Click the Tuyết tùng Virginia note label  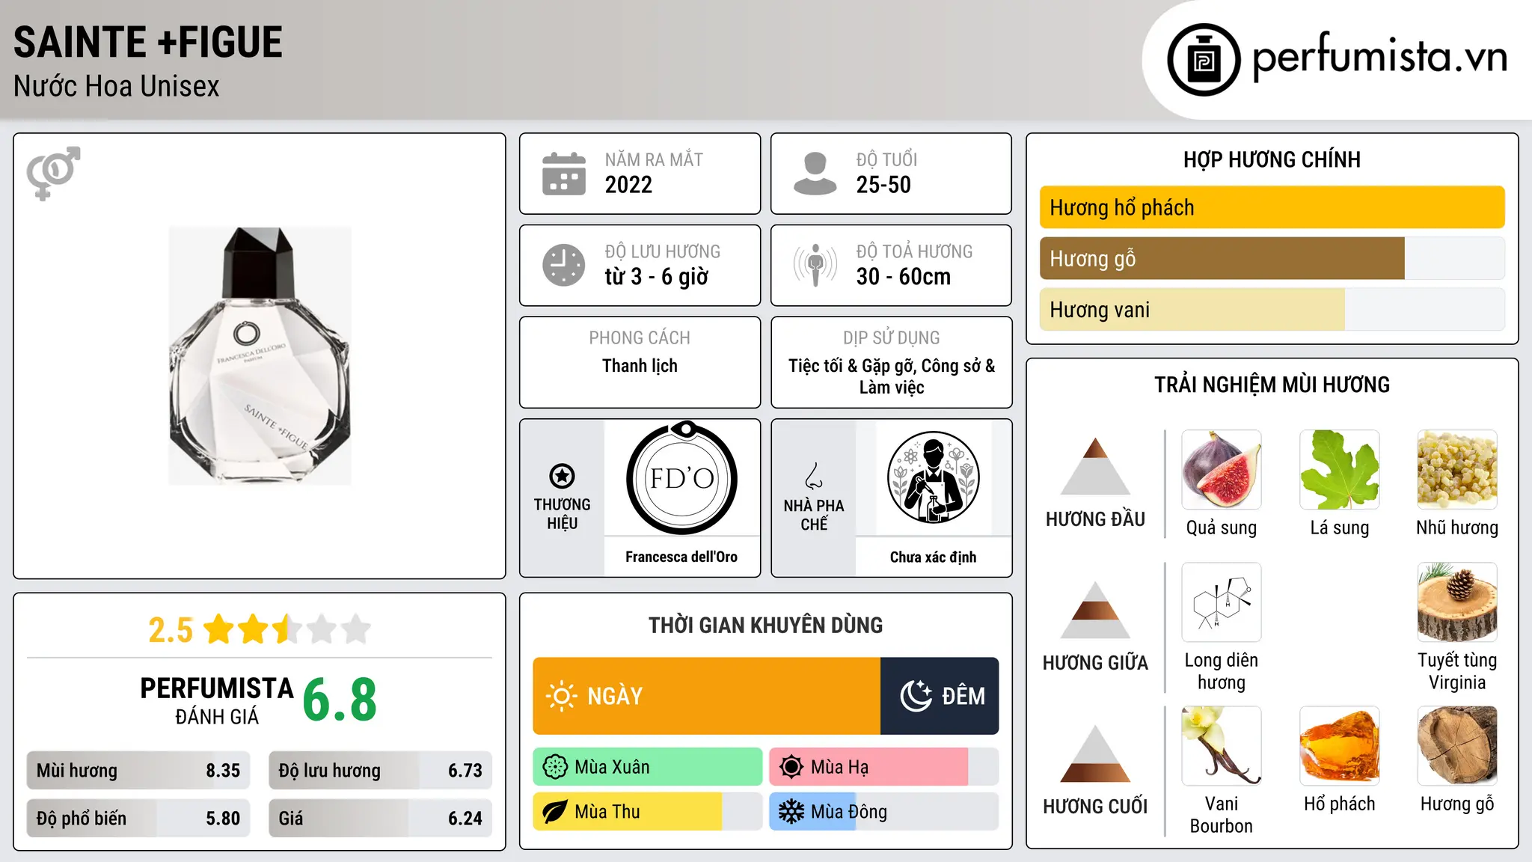tap(1457, 671)
